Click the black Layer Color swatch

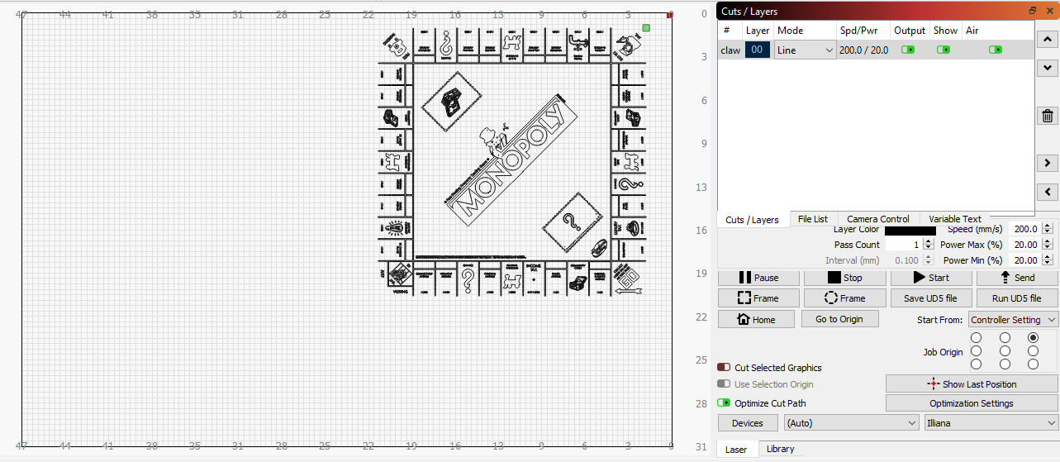point(910,231)
